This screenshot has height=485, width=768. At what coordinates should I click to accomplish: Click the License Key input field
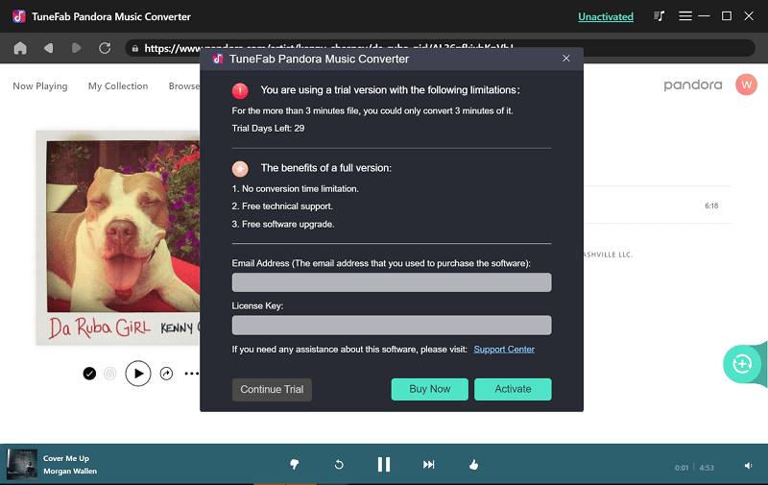[x=392, y=325]
